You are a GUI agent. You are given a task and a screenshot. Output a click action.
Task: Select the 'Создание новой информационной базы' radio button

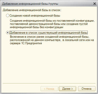click(7, 16)
